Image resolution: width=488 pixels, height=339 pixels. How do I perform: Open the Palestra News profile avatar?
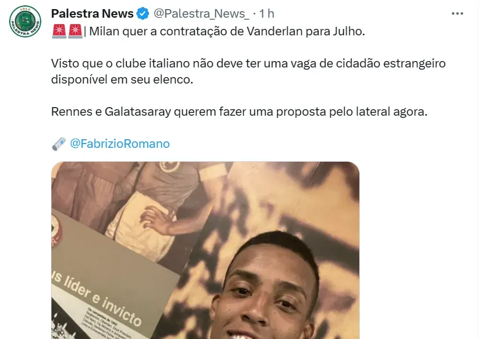tap(25, 21)
